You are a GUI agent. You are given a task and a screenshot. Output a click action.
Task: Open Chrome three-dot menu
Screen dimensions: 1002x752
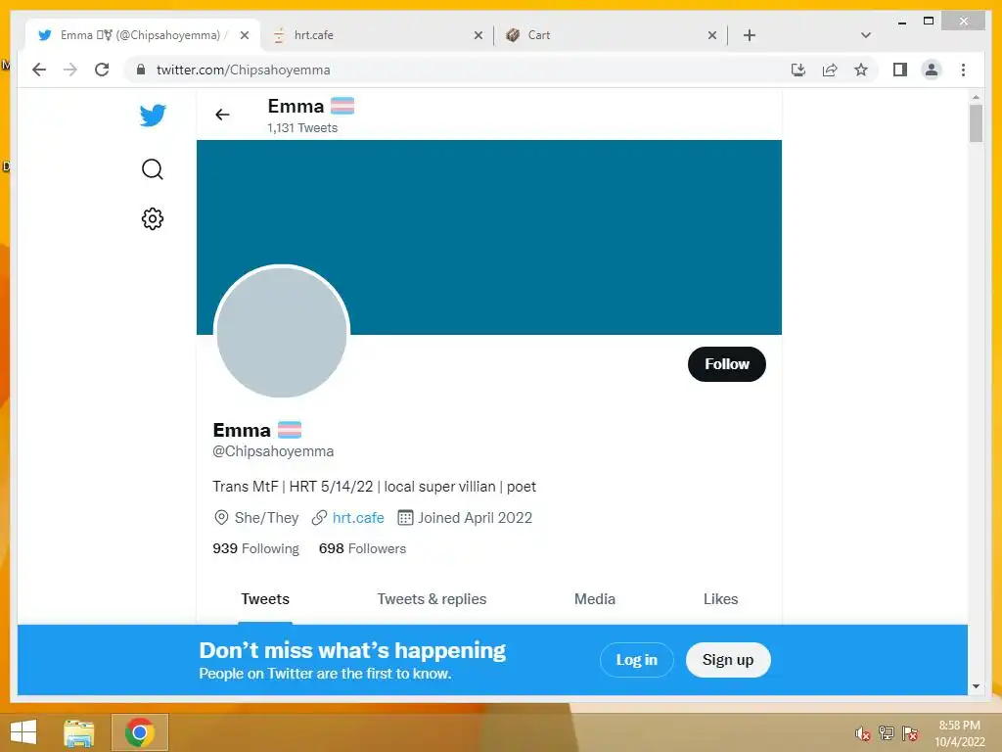pos(963,70)
